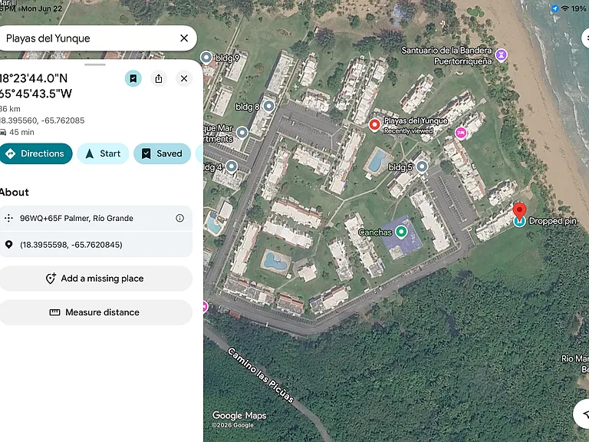
Task: Tap the Camino las Picúas road label
Action: (x=261, y=374)
